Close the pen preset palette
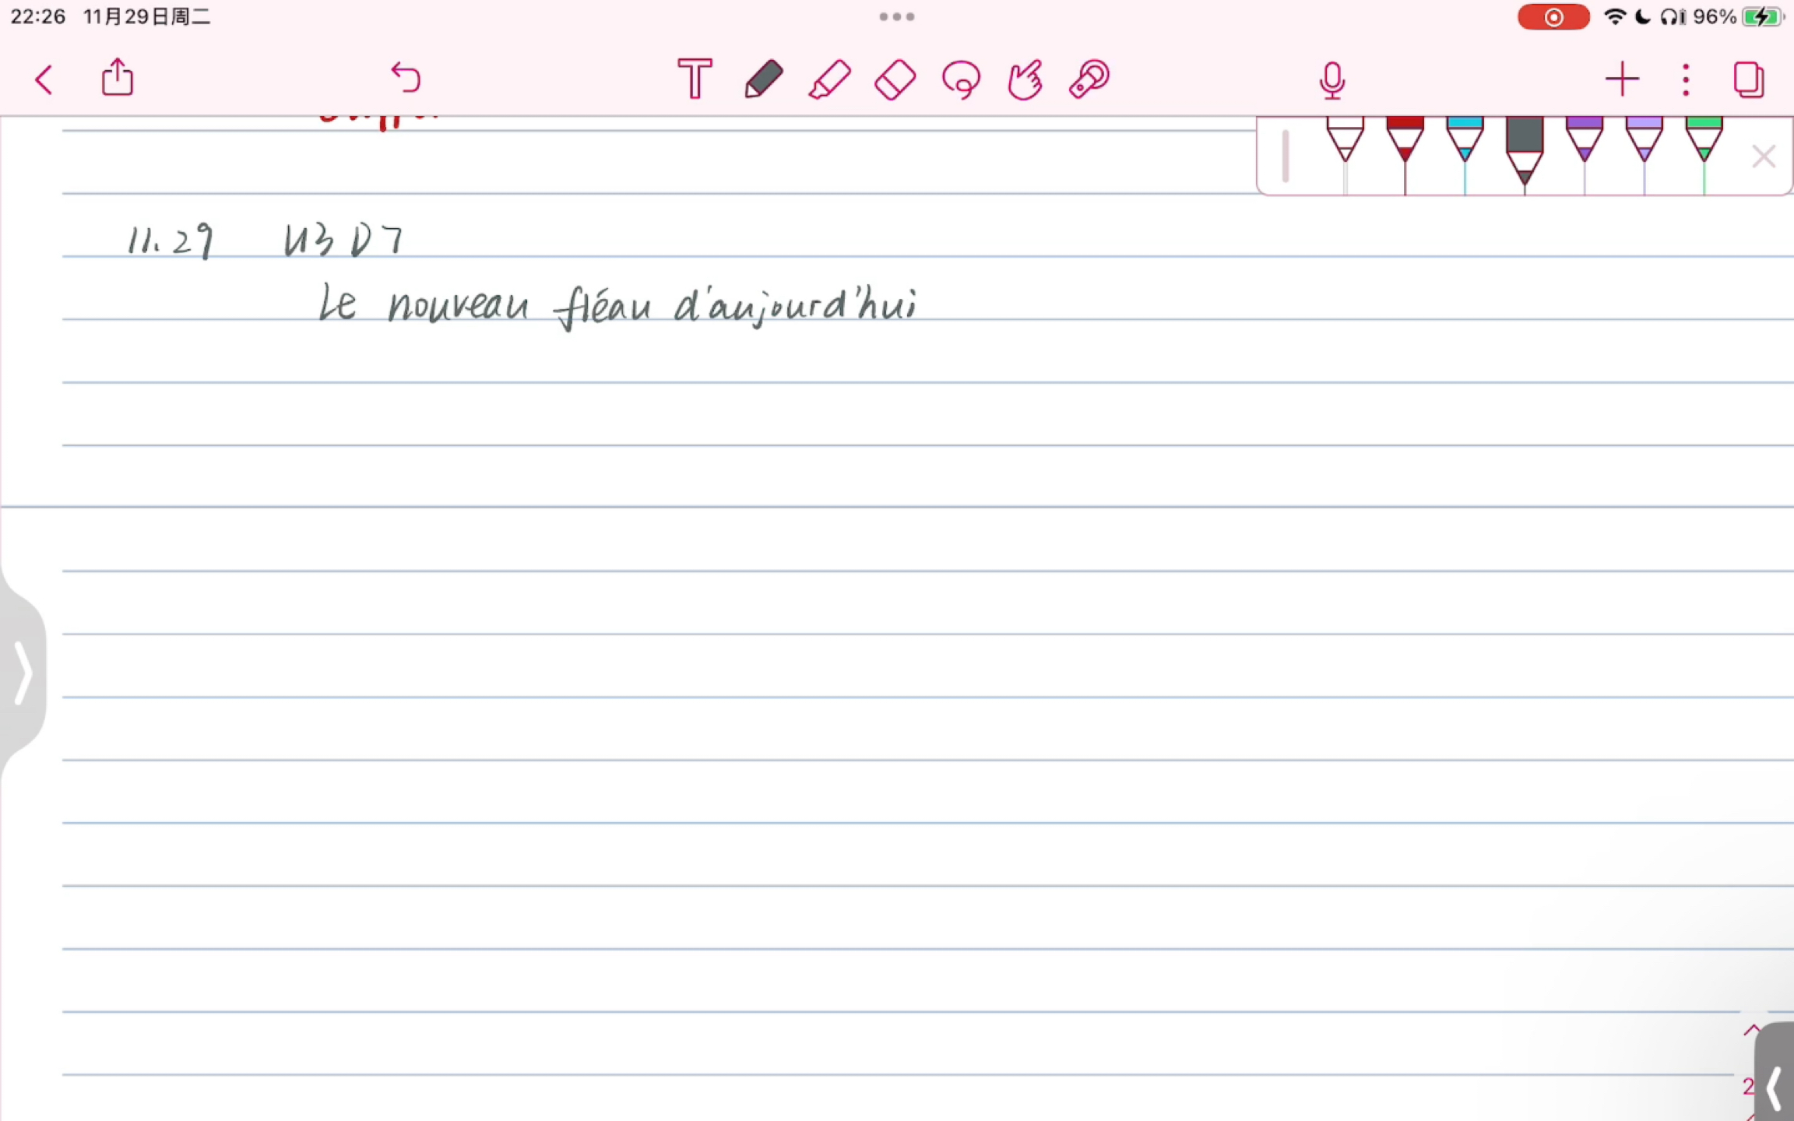Viewport: 1794px width, 1121px height. (x=1764, y=156)
